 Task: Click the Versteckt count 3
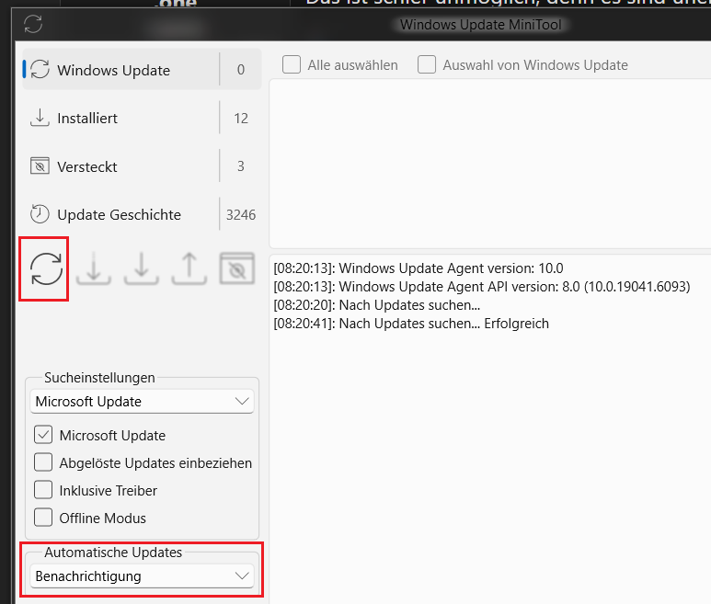point(241,166)
